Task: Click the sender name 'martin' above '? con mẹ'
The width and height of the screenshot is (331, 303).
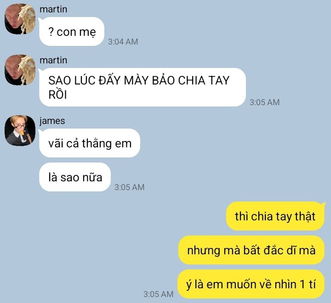Action: pyautogui.click(x=53, y=9)
